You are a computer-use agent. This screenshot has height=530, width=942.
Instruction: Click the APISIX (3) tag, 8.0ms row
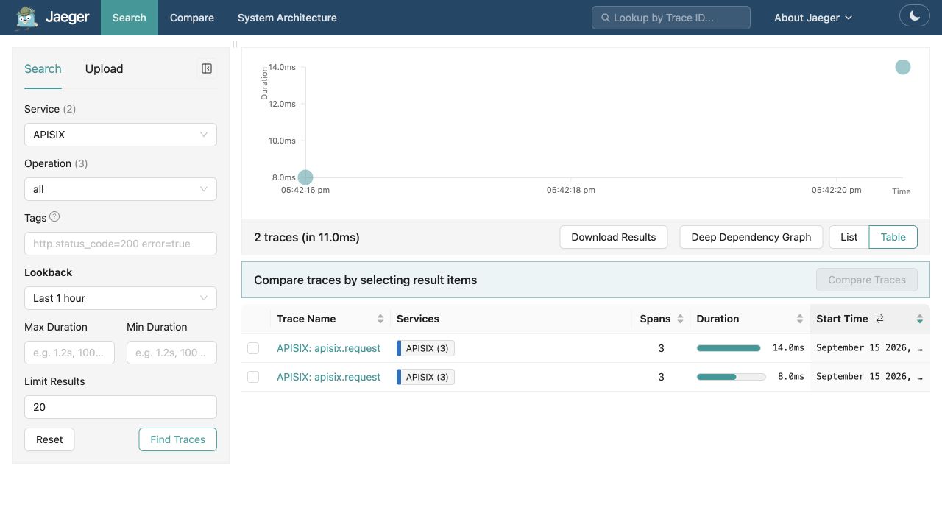click(x=425, y=377)
